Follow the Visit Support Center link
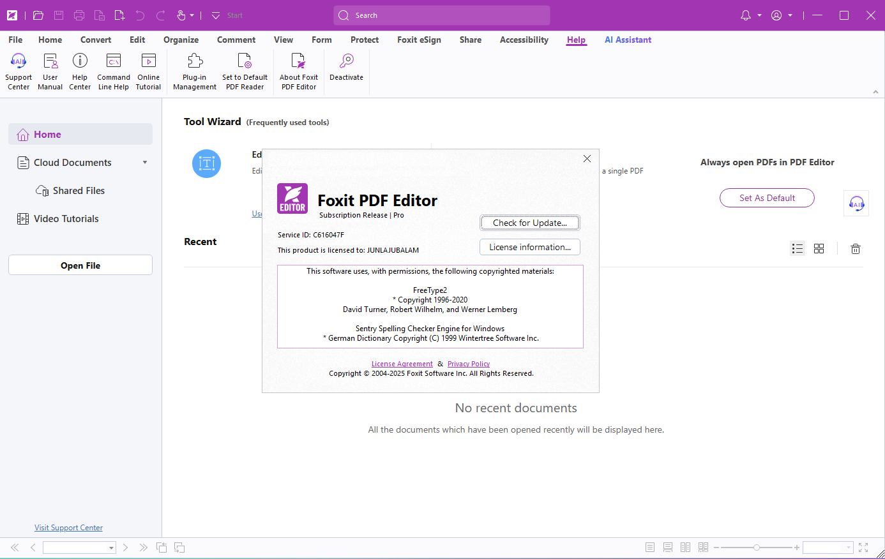This screenshot has width=885, height=559. pos(68,528)
